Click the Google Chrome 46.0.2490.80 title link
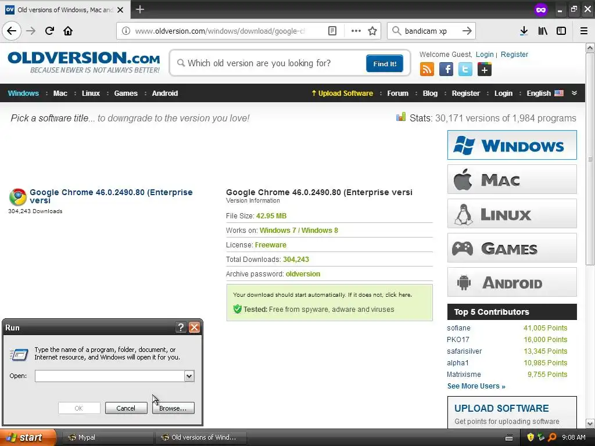 [x=111, y=196]
